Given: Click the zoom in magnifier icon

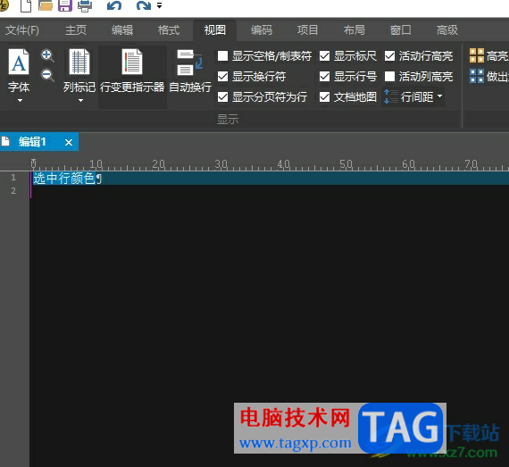Looking at the screenshot, I should [x=47, y=55].
